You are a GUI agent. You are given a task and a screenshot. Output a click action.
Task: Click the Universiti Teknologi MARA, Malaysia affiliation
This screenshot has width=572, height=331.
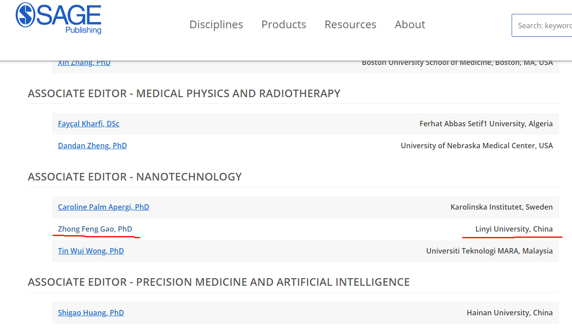point(489,251)
